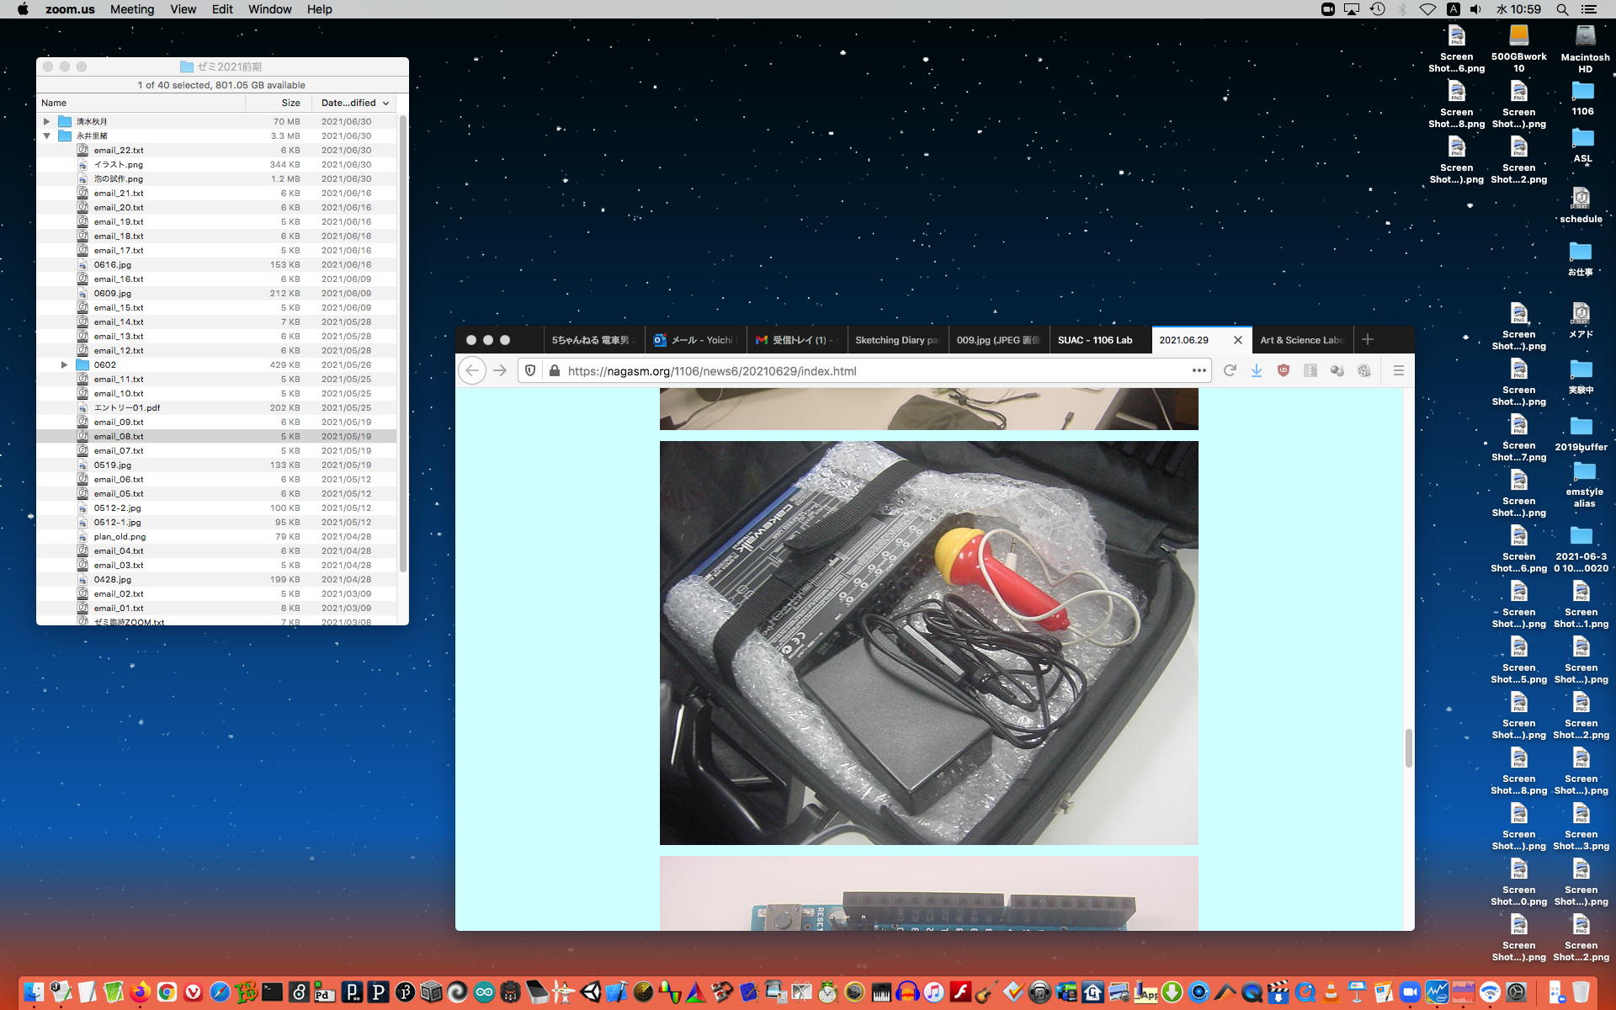Expand the 0602 folder
The height and width of the screenshot is (1010, 1616).
point(64,364)
